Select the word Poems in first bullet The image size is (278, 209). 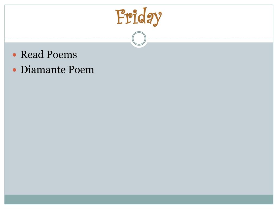tap(62, 55)
